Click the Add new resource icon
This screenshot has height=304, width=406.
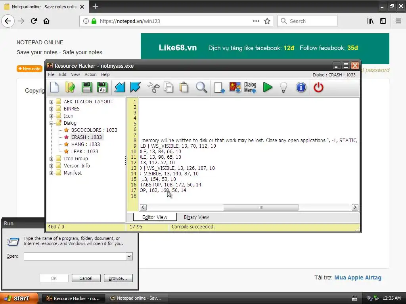pos(219,87)
